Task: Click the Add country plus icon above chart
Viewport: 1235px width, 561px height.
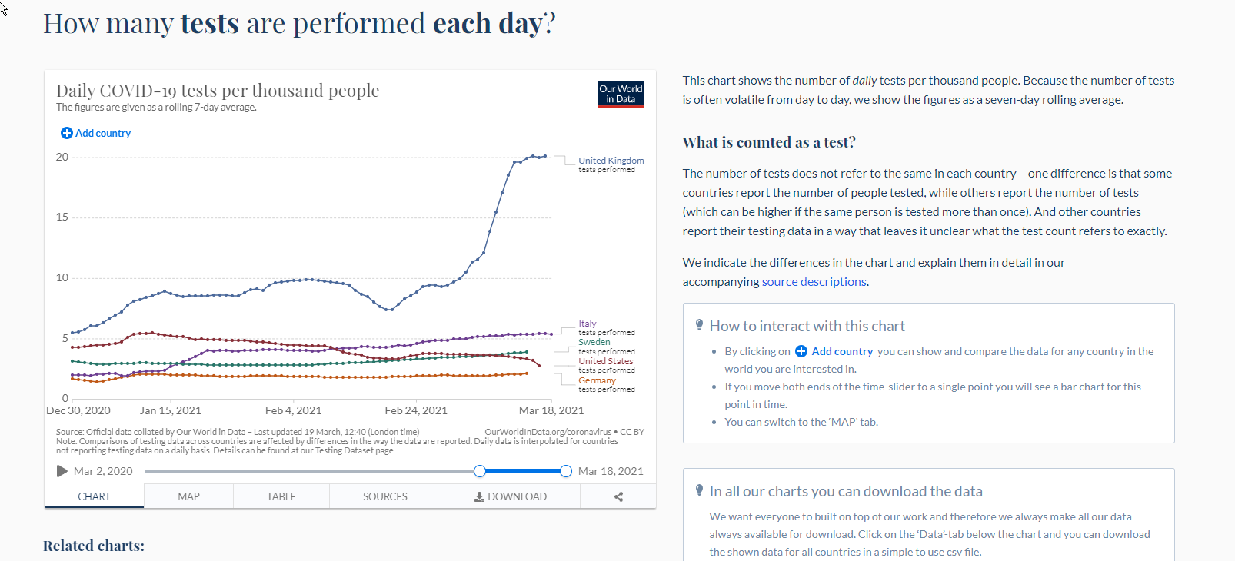Action: (66, 133)
